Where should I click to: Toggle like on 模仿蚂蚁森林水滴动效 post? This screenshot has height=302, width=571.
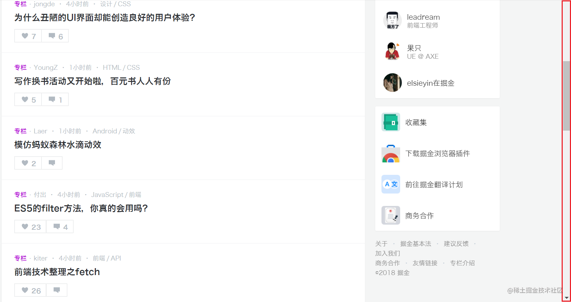(28, 163)
